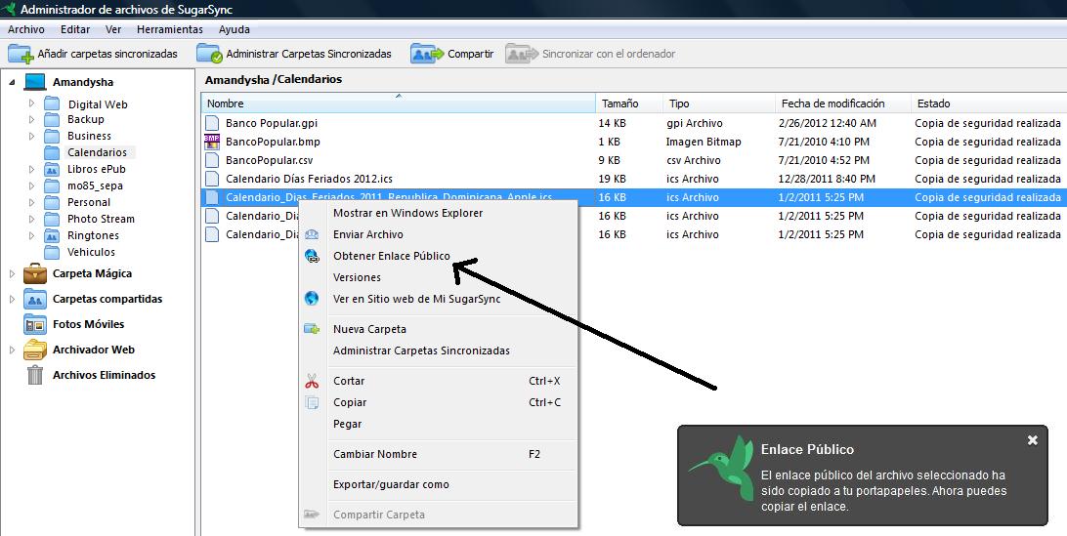Sort by the Estado column header
Screen dimensions: 1067x536
point(989,103)
